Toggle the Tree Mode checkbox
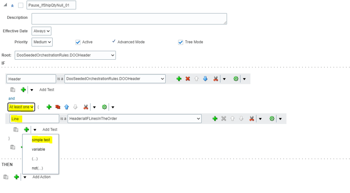The width and height of the screenshot is (350, 193). [x=181, y=42]
